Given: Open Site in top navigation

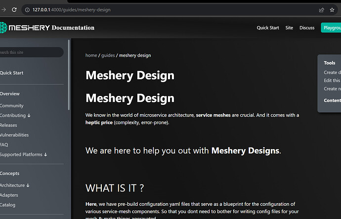Looking at the screenshot, I should tap(289, 28).
